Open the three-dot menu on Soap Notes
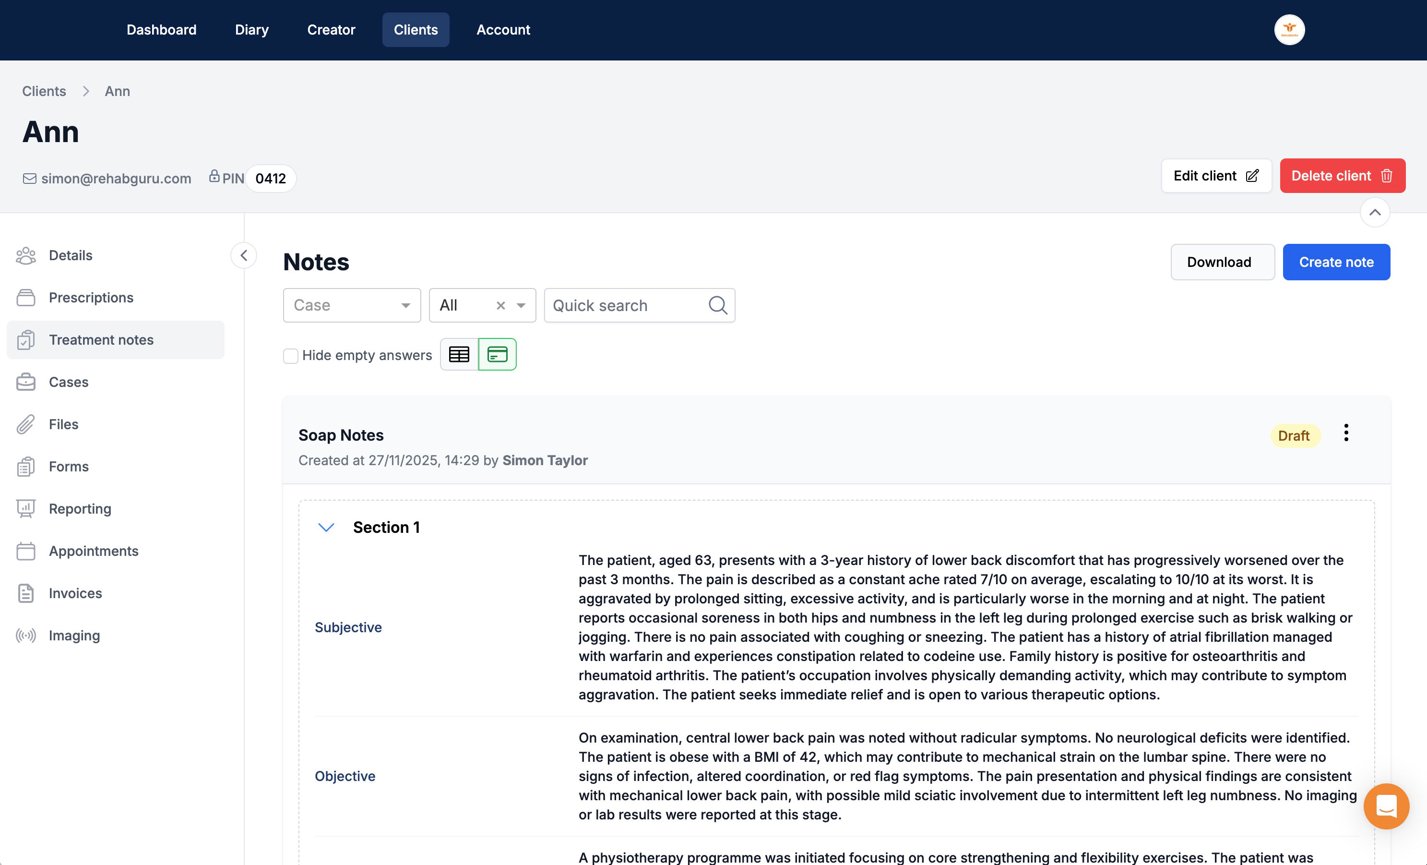Screen dimensions: 1427x865 click(1345, 433)
